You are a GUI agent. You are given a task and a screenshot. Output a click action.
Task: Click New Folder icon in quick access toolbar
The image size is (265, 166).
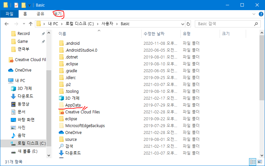click(23, 5)
